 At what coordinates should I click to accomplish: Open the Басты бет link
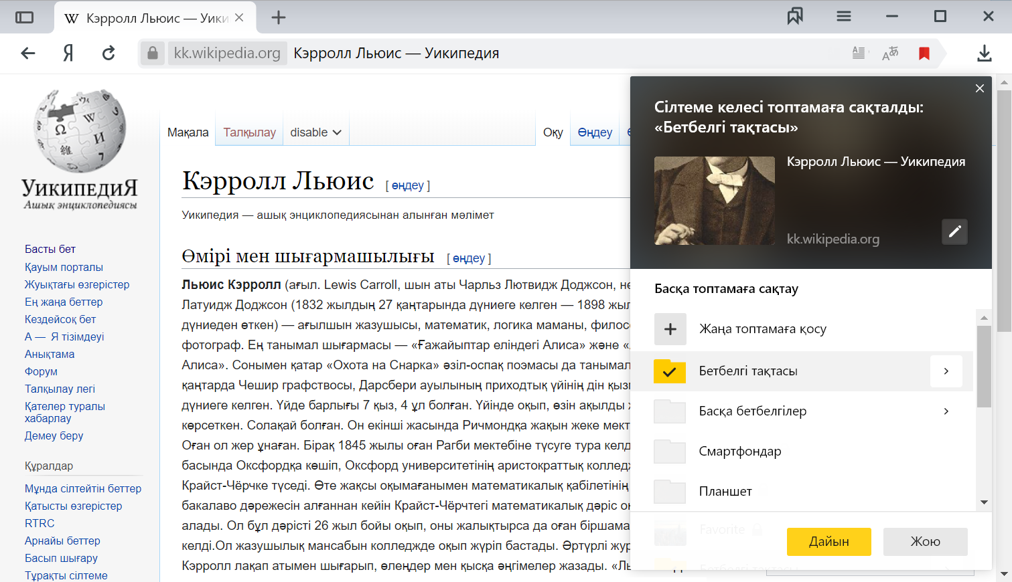pos(50,249)
